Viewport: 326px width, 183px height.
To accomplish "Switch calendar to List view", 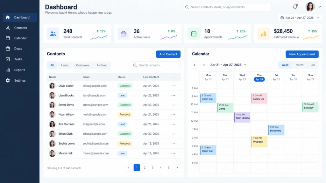I will pos(313,65).
